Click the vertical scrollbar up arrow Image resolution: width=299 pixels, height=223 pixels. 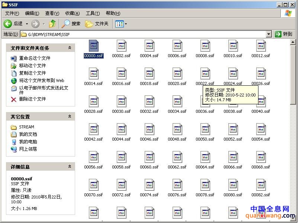tap(293, 42)
